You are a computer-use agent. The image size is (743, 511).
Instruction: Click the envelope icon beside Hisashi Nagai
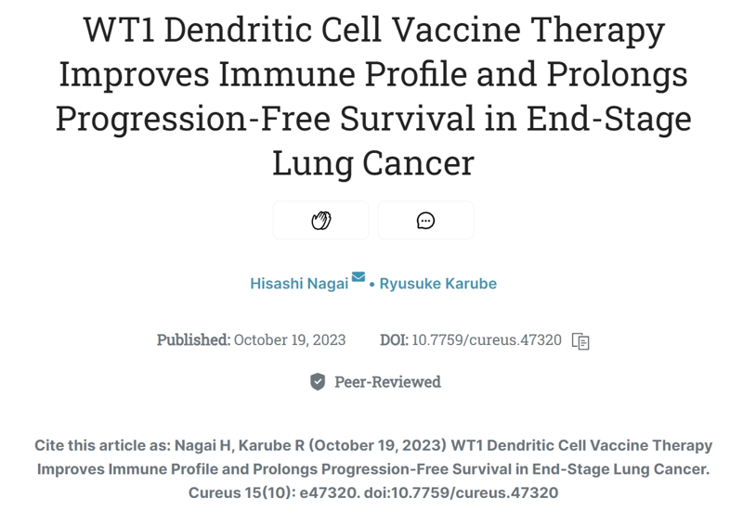358,276
